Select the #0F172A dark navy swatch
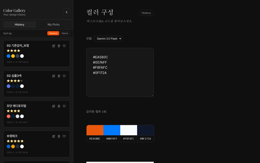260x163 pixels. [x=145, y=130]
